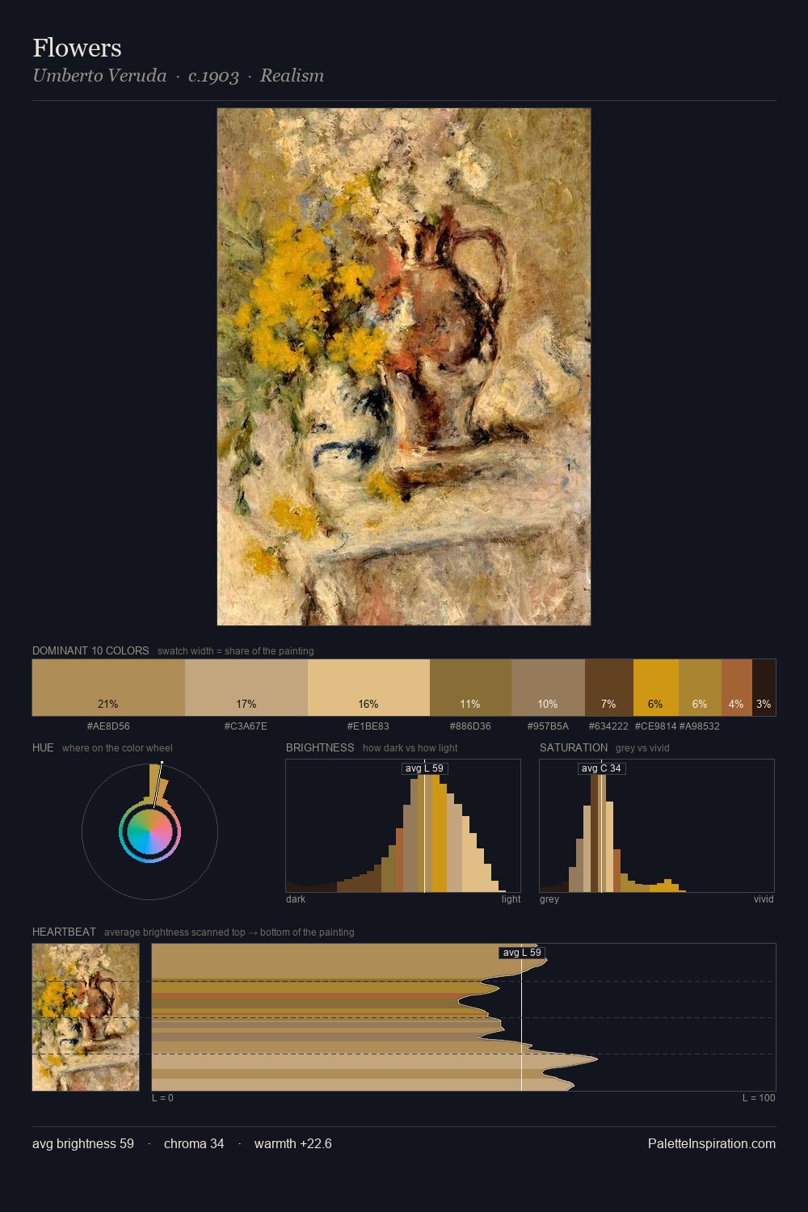Click the 10% taupe swatch
The height and width of the screenshot is (1212, 808).
(x=548, y=688)
